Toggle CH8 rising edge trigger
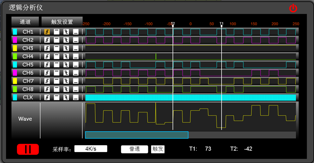 (47, 89)
